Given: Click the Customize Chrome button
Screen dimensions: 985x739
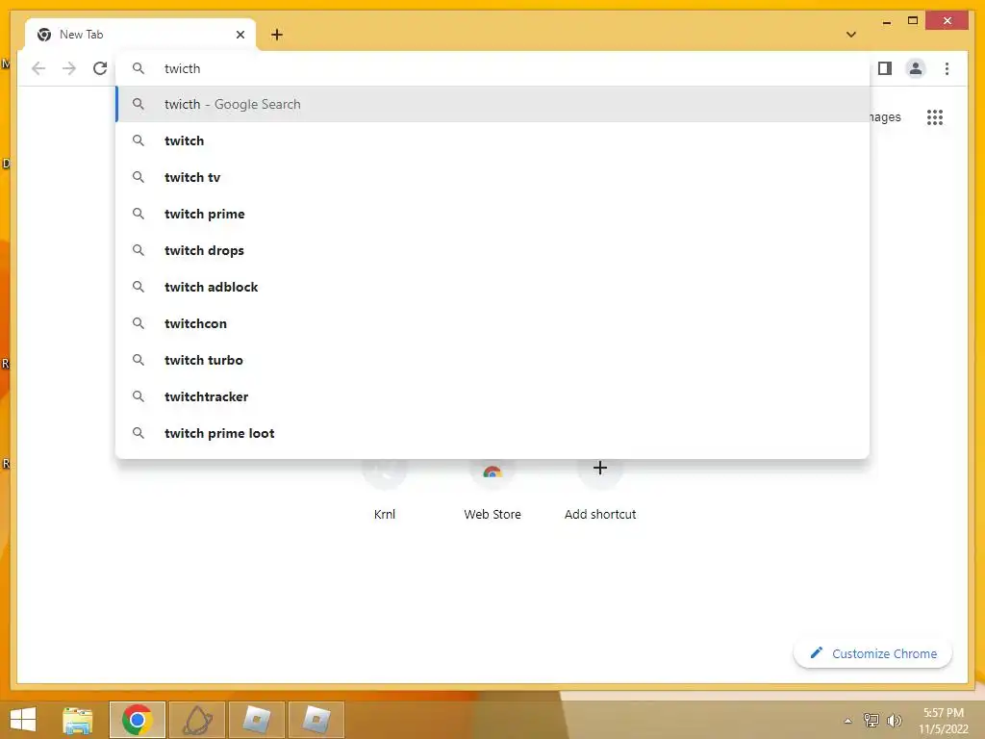Looking at the screenshot, I should 873,653.
